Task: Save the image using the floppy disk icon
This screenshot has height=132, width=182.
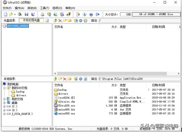Action: pos(26,14)
